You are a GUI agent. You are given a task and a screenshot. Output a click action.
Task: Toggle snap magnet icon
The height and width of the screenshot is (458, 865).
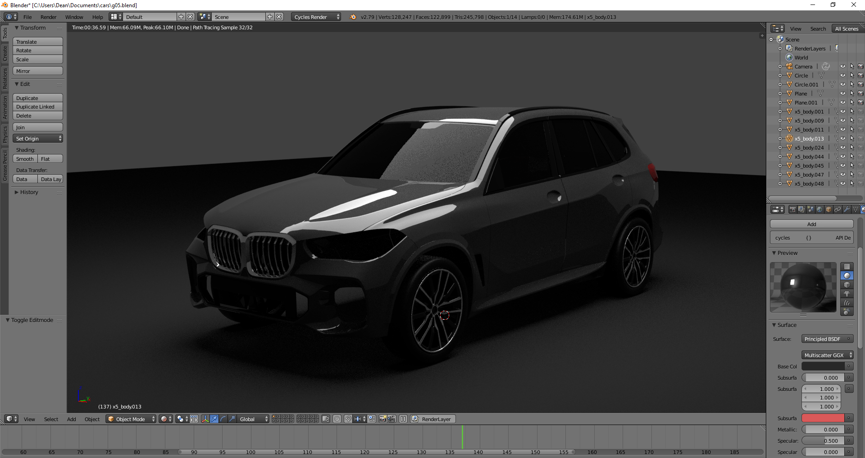[x=348, y=419]
